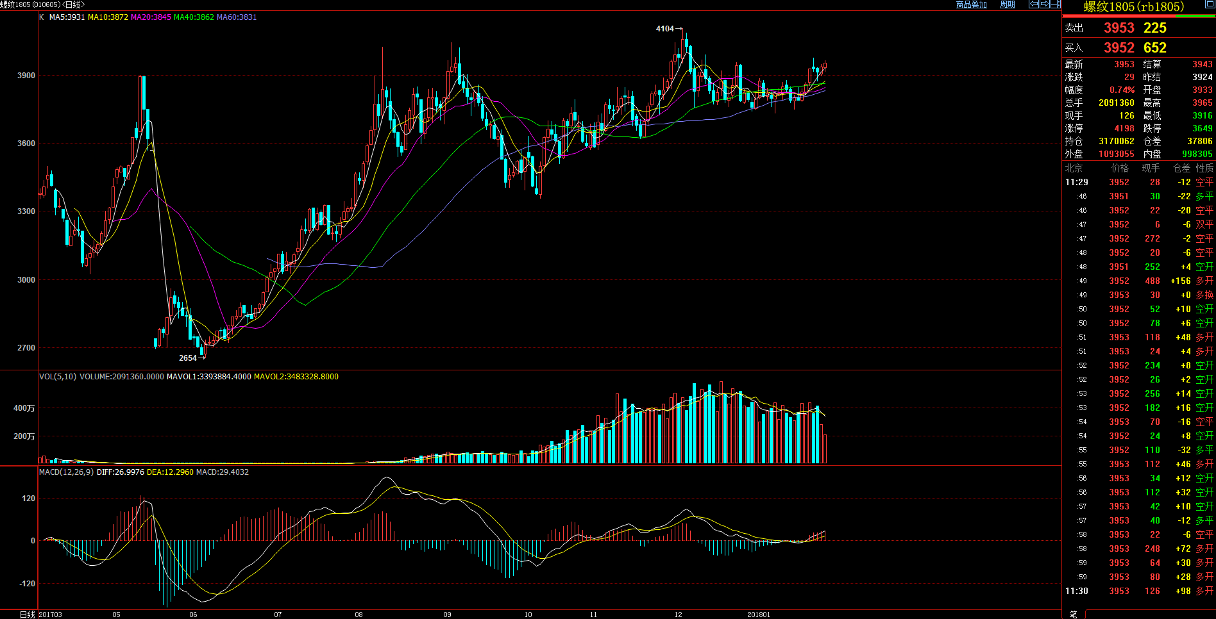Image resolution: width=1216 pixels, height=619 pixels.
Task: Click the left arrow navigation icon
Action: pyautogui.click(x=1033, y=4)
